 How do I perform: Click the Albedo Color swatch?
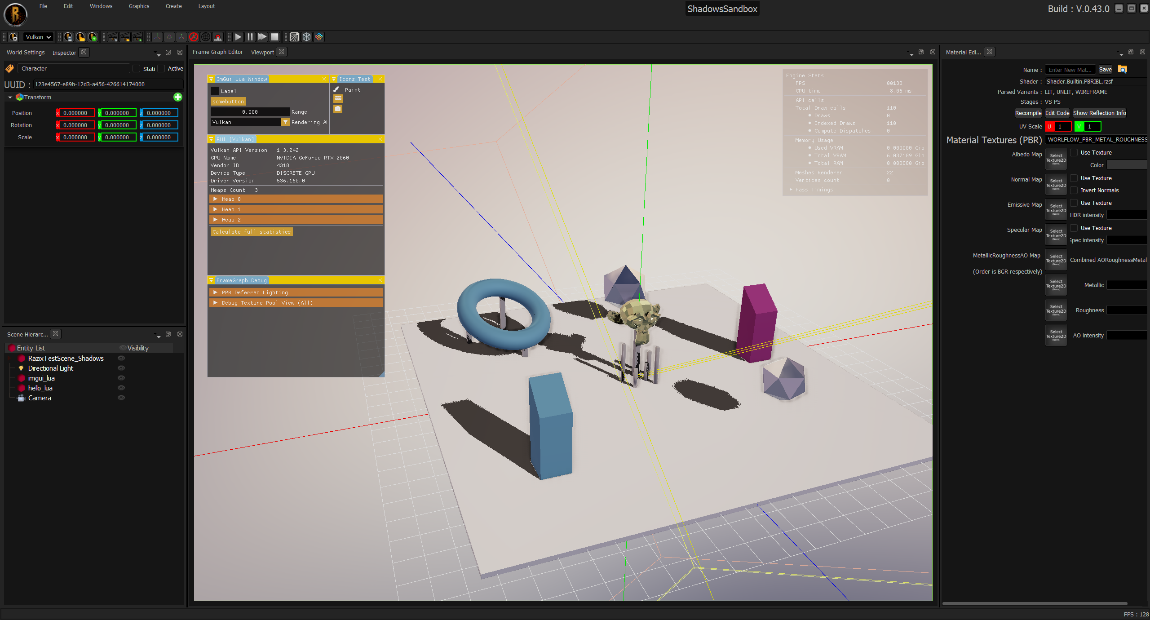click(x=1127, y=165)
